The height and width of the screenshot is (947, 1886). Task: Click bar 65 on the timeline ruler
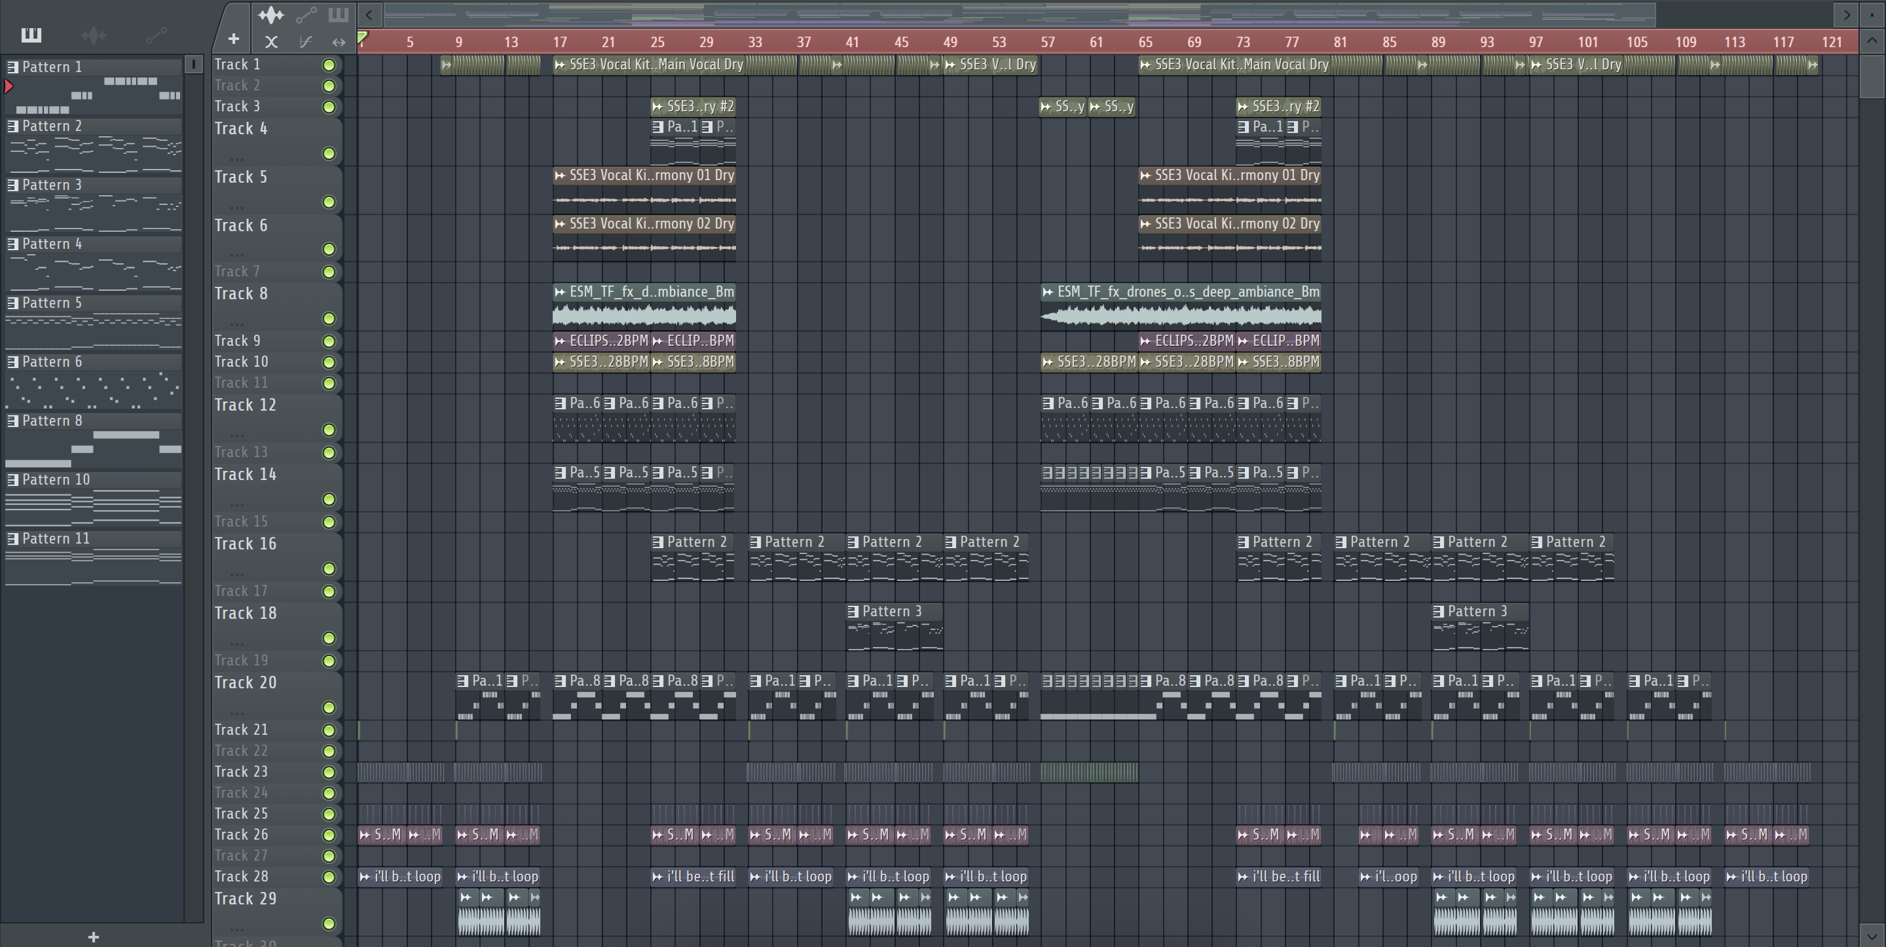point(1145,43)
